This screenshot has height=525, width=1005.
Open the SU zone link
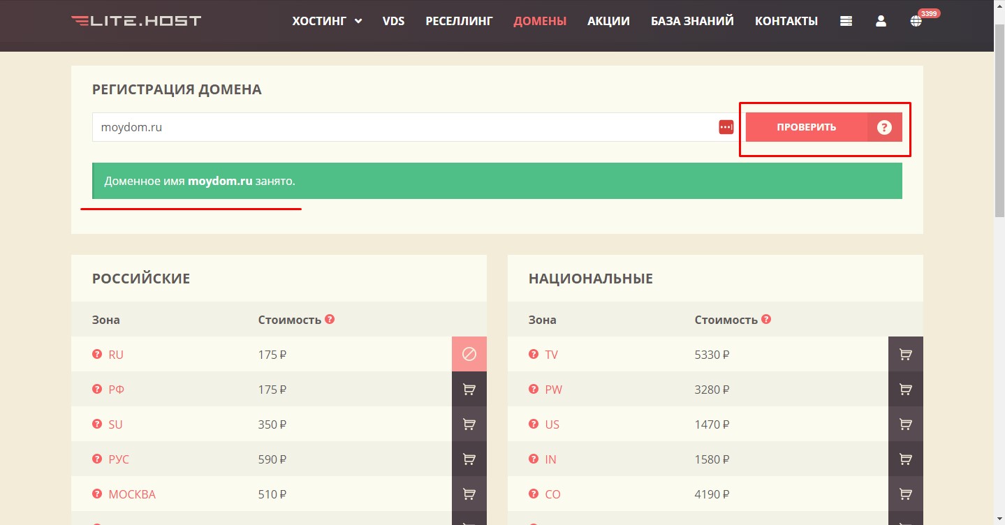click(x=115, y=424)
